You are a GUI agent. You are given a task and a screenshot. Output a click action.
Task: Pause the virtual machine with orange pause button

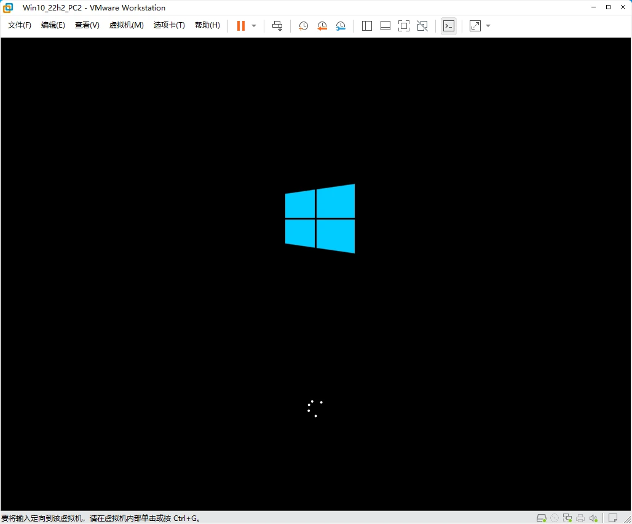[240, 26]
